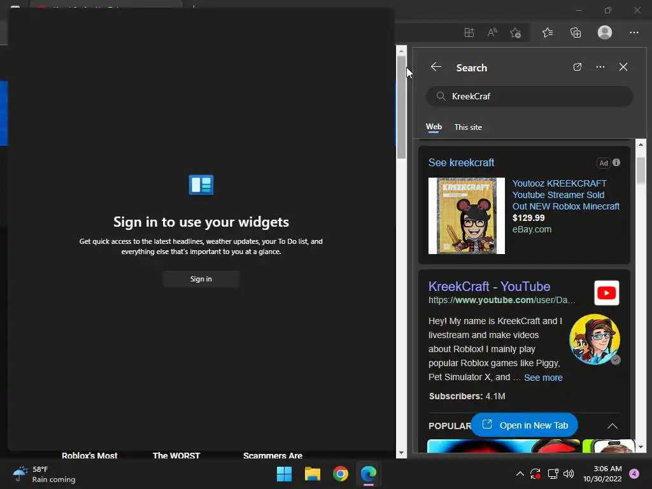
Task: Open File Explorer from taskbar
Action: tap(312, 474)
